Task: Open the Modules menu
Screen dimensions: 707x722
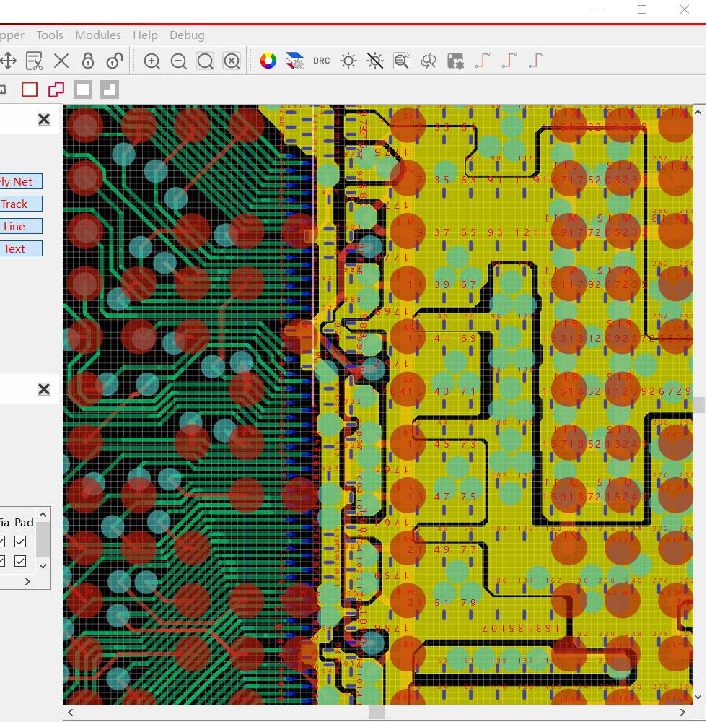Action: pyautogui.click(x=98, y=35)
